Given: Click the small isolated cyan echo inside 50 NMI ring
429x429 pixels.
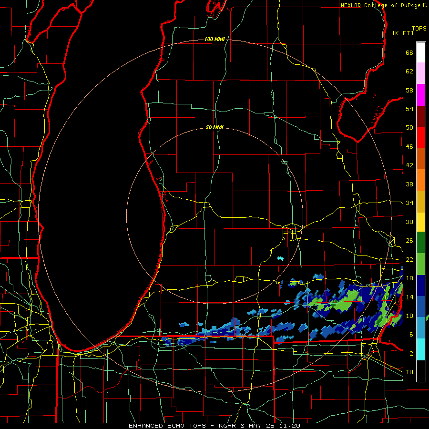Looking at the screenshot, I should point(281,258).
